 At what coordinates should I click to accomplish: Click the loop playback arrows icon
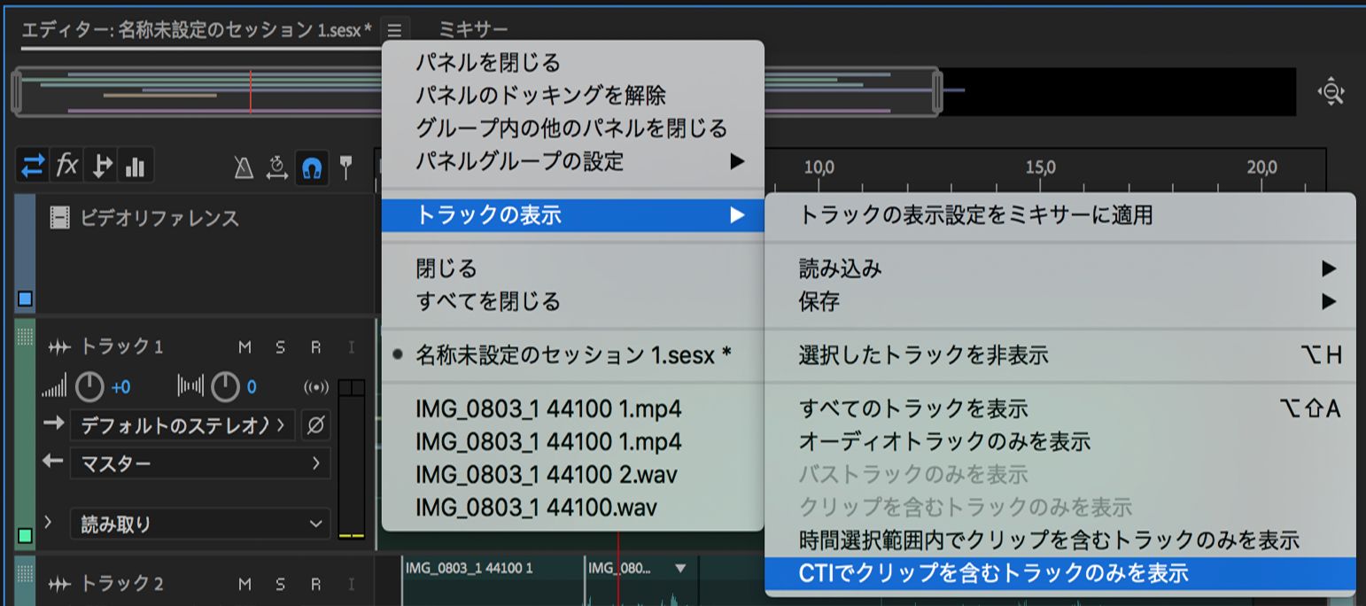pos(32,165)
